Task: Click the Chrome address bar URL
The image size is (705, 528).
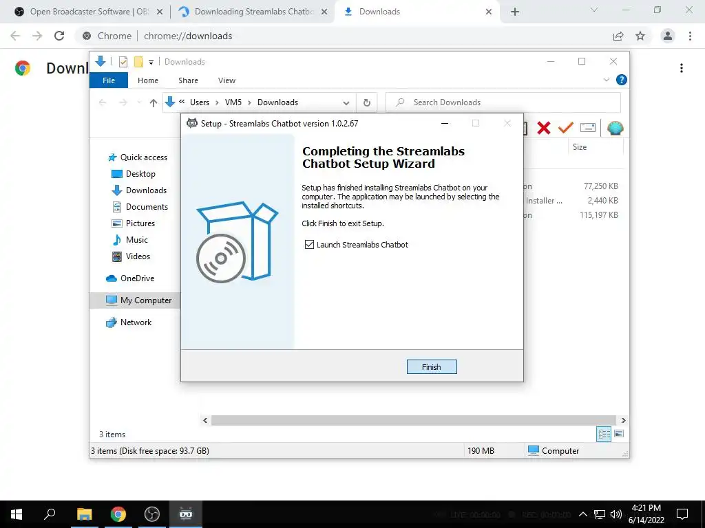Action: tap(188, 36)
